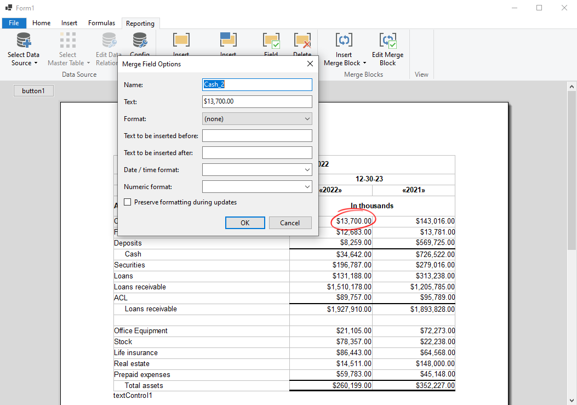Switch to the Formulas tab
Viewport: 577px width, 405px height.
pos(101,23)
